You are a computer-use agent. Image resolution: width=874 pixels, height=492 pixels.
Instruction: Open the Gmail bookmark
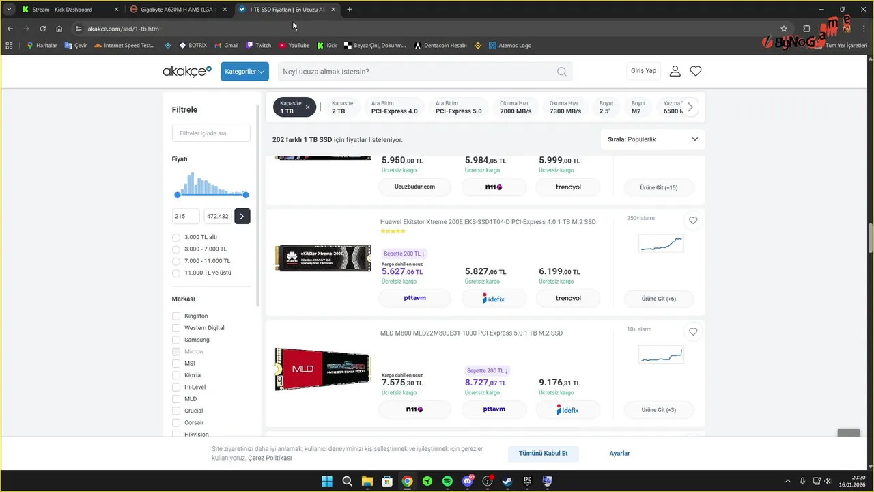coord(226,46)
